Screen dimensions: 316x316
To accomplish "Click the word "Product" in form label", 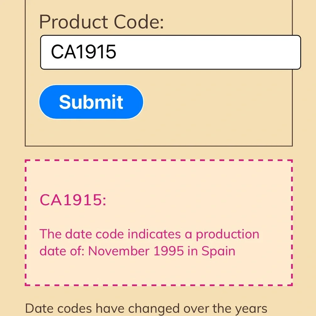I will [x=74, y=22].
